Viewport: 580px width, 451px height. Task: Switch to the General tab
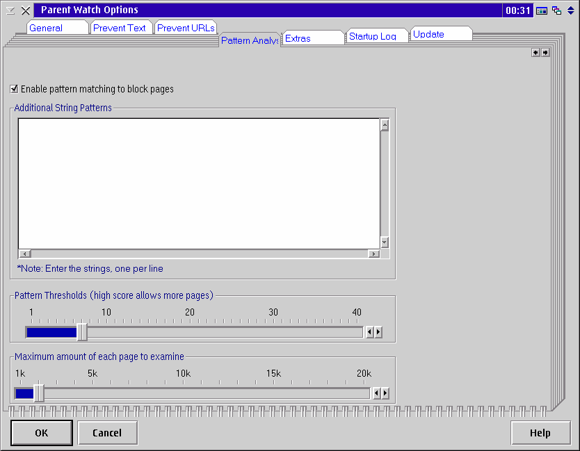pyautogui.click(x=46, y=28)
